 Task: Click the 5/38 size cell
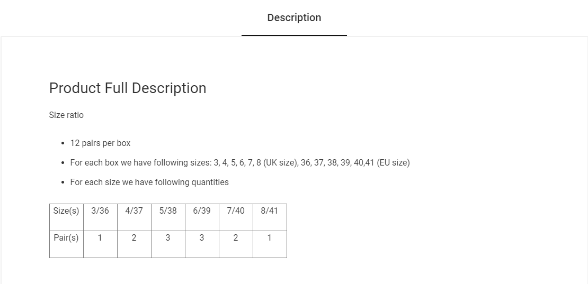[168, 211]
